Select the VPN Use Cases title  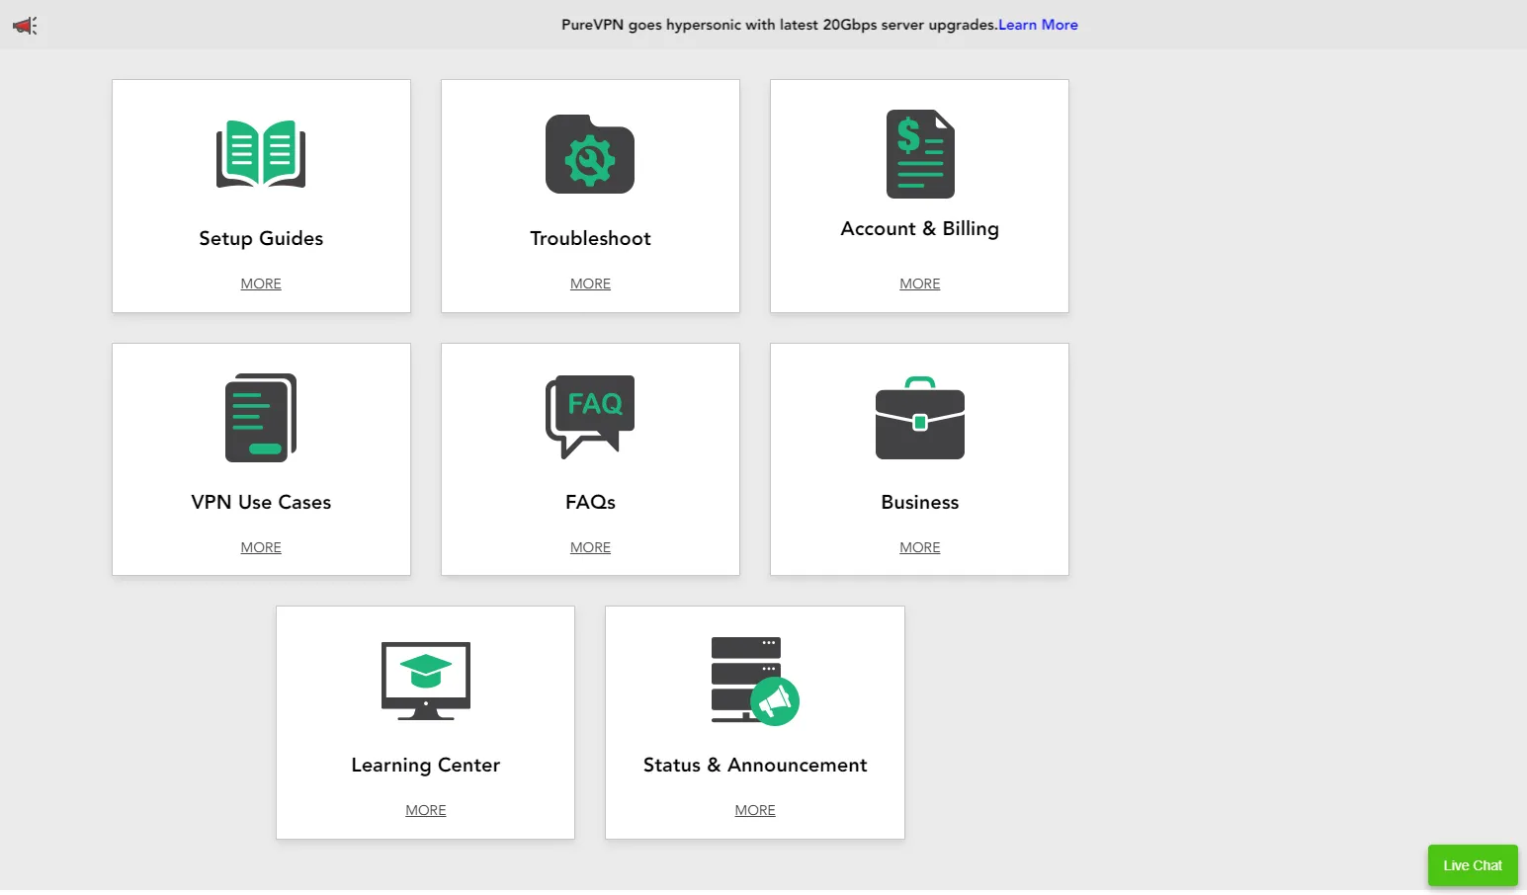[x=261, y=502]
